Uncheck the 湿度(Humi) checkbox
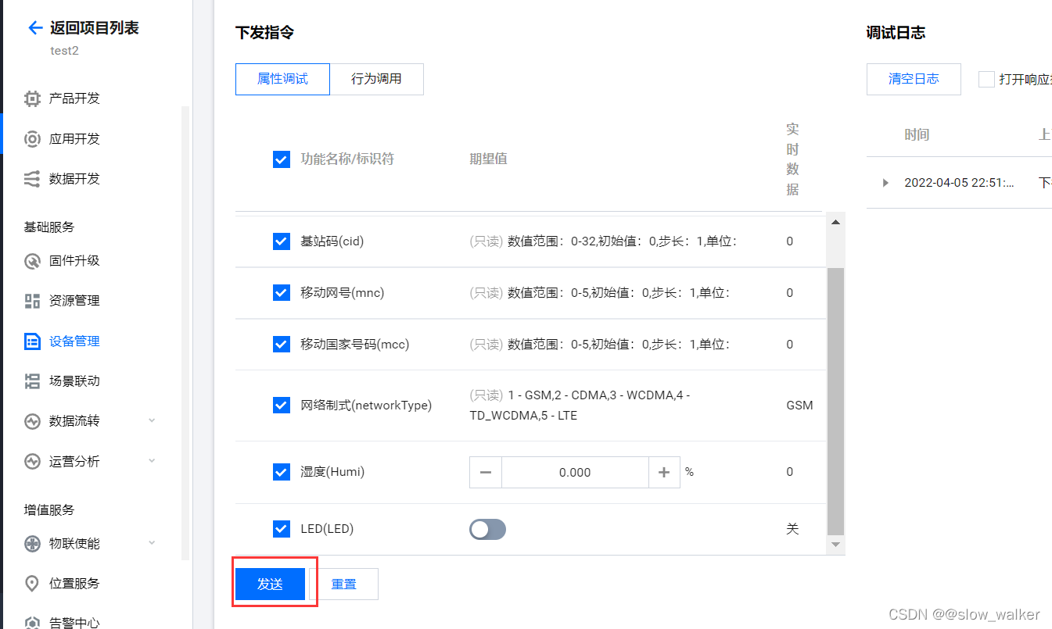This screenshot has width=1052, height=629. click(282, 472)
